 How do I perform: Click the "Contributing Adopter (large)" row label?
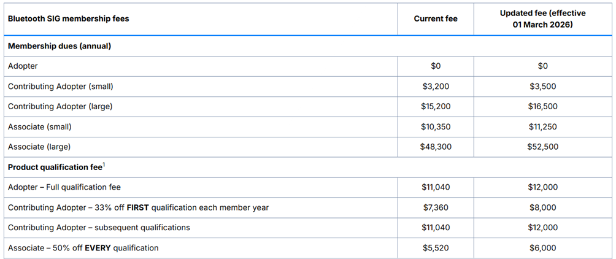click(60, 107)
